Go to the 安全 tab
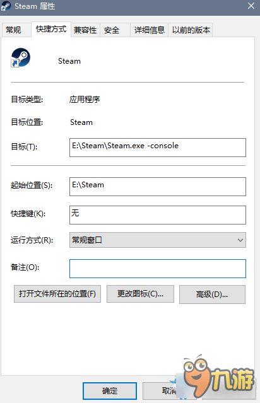260x403 pixels. pyautogui.click(x=112, y=30)
